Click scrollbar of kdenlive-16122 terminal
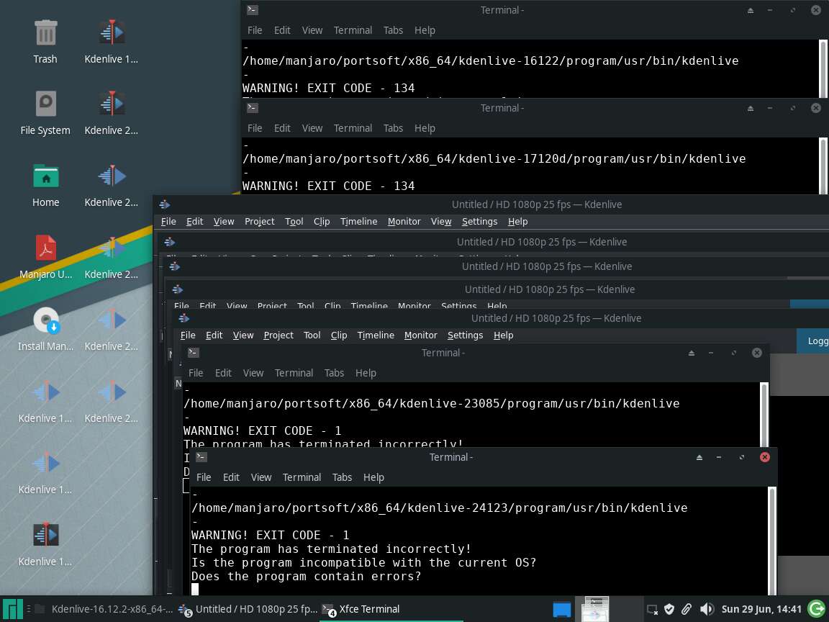Screen dimensions: 829x622 tap(823, 69)
